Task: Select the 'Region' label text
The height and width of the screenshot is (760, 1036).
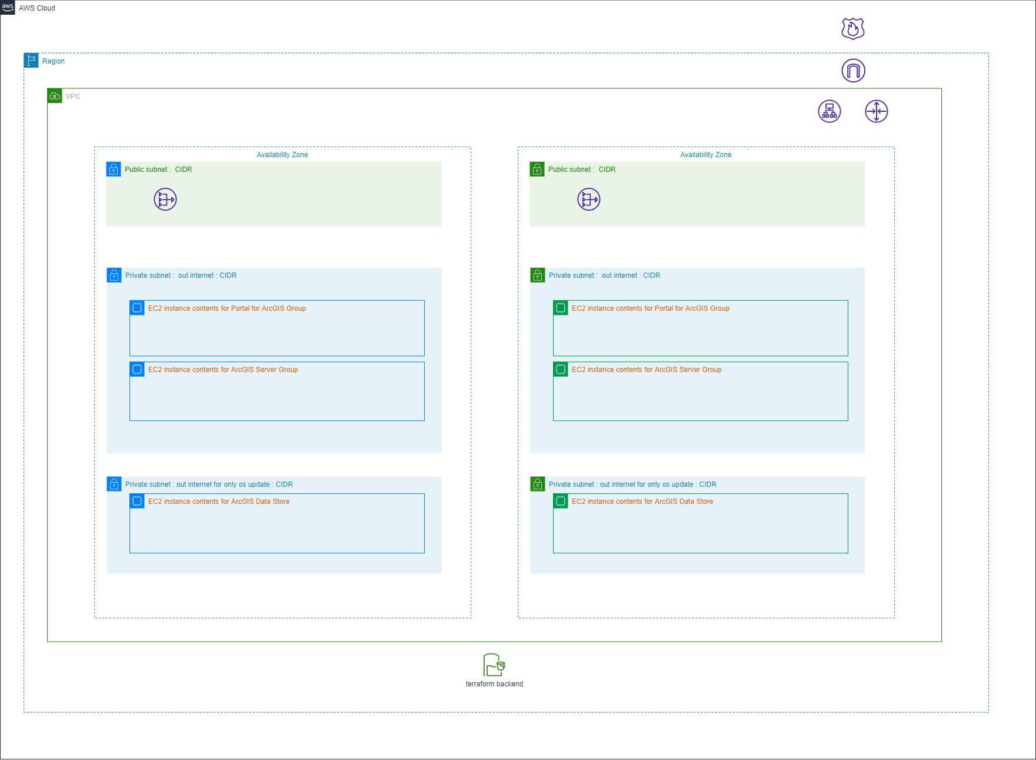Action: point(54,61)
